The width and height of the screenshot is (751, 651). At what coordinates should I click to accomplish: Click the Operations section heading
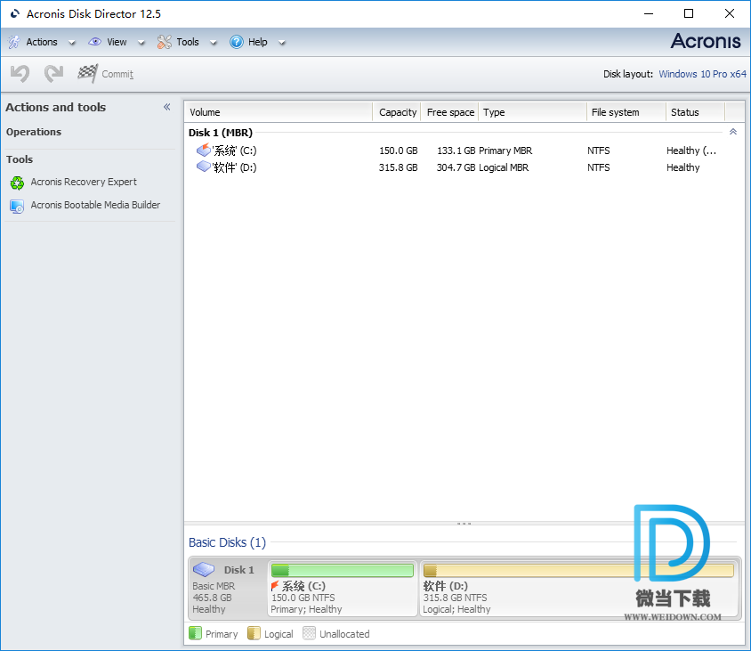point(34,132)
